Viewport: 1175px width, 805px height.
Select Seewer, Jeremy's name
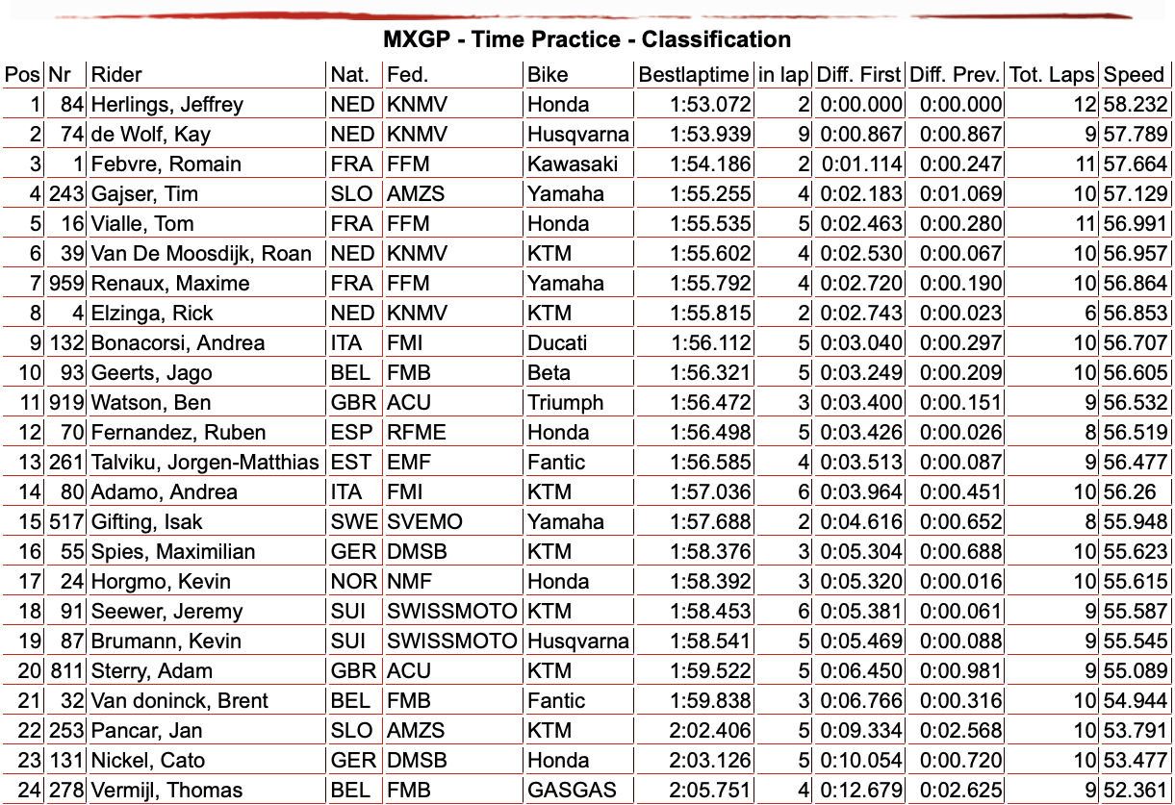(167, 612)
